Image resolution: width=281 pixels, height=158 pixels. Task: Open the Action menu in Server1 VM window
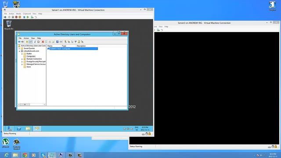[11, 14]
